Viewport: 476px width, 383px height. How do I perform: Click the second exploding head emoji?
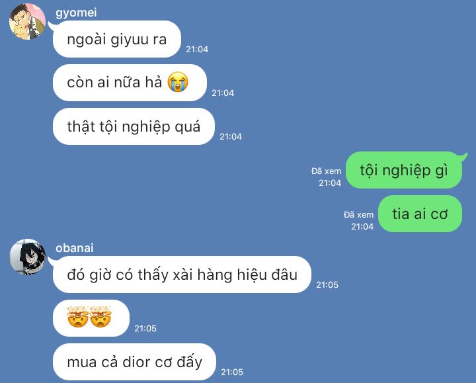click(100, 317)
